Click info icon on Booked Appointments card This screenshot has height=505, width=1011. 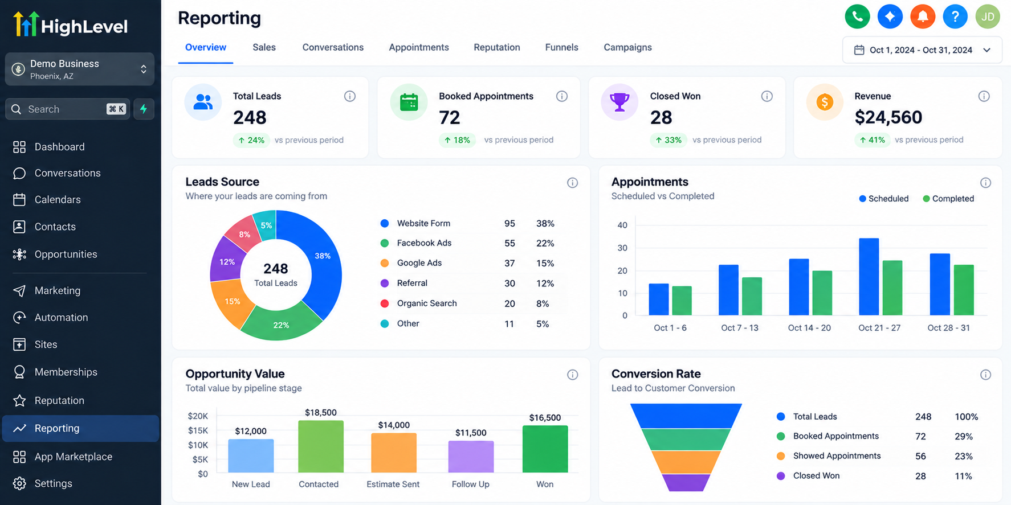[x=562, y=96]
